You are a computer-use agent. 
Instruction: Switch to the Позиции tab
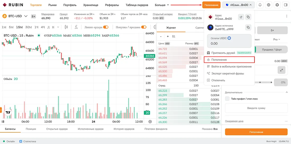(31, 129)
